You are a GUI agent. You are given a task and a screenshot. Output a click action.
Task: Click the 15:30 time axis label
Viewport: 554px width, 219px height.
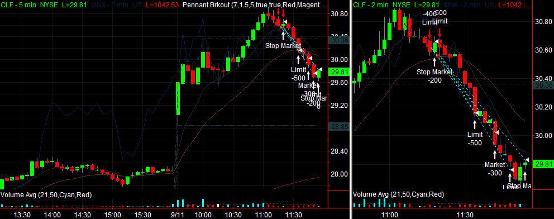pos(144,215)
